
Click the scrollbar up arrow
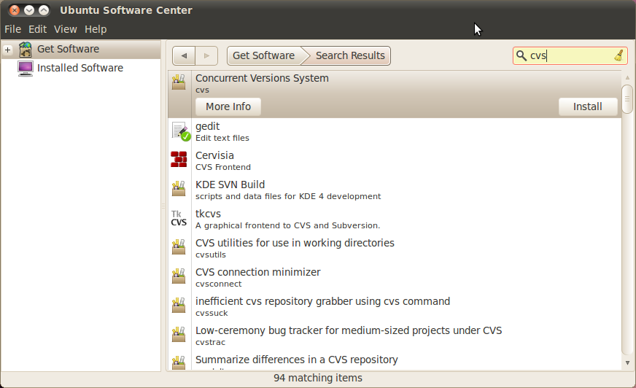pos(627,77)
